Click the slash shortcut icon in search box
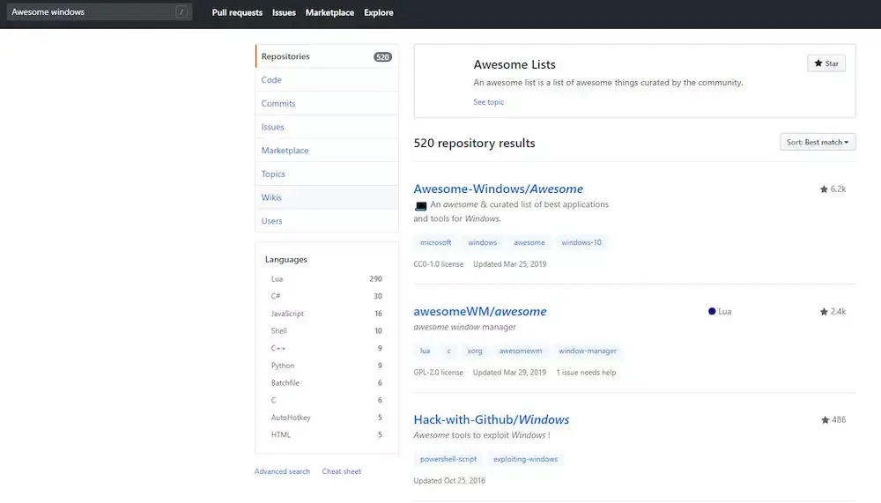Screen dimensions: 881x503 coord(181,11)
